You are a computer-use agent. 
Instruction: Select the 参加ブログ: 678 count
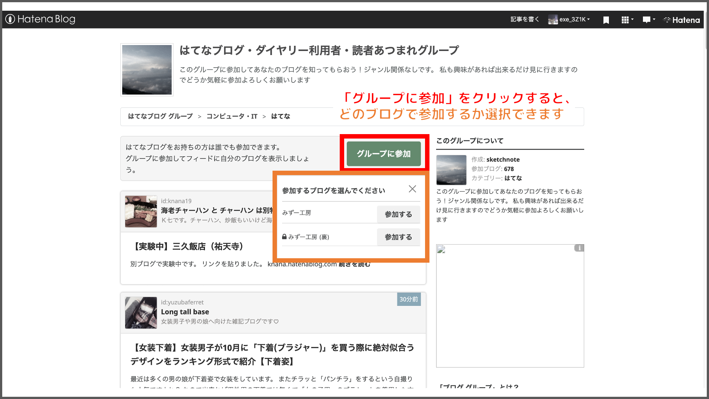(493, 169)
